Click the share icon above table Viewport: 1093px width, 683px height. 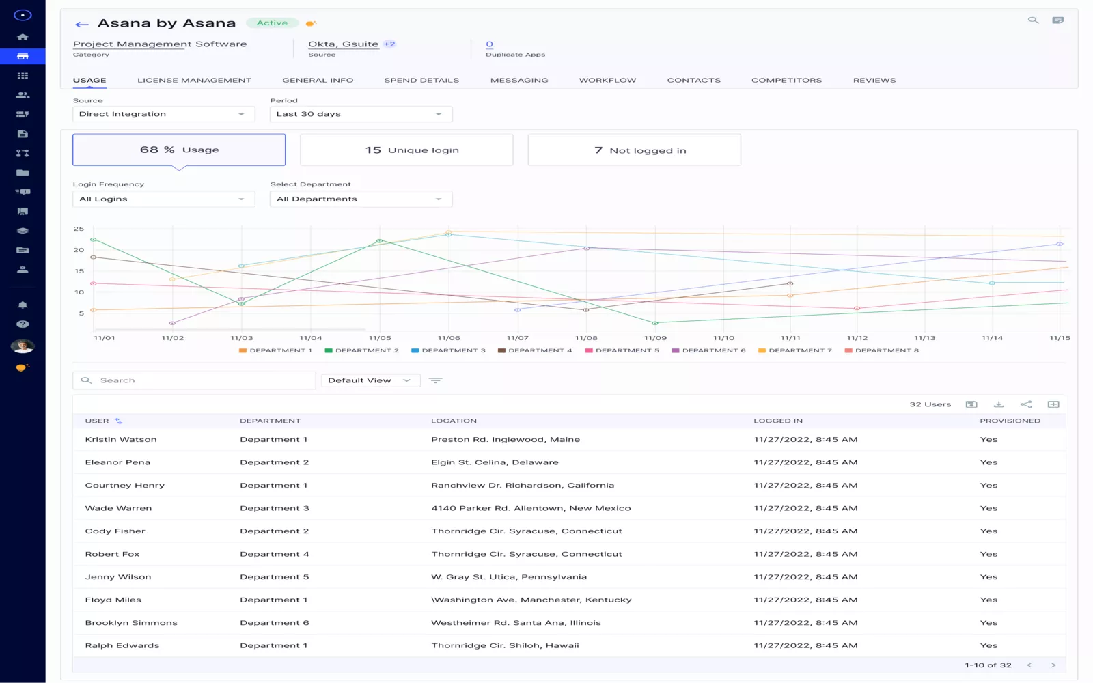click(x=1026, y=404)
